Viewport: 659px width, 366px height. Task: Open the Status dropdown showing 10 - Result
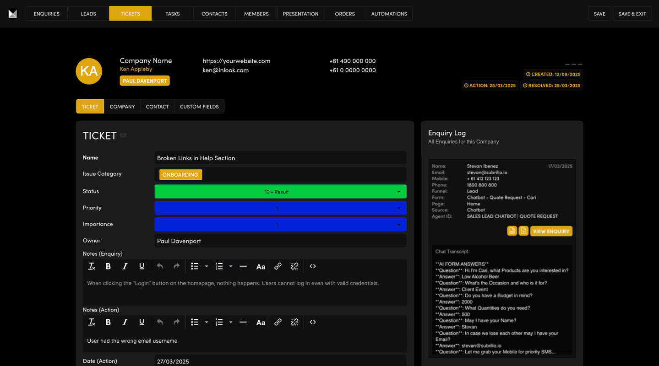(280, 192)
